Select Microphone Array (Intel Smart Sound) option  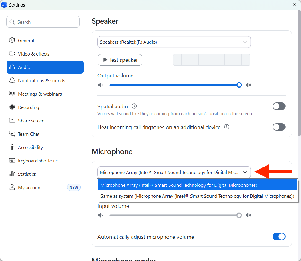[198, 185]
